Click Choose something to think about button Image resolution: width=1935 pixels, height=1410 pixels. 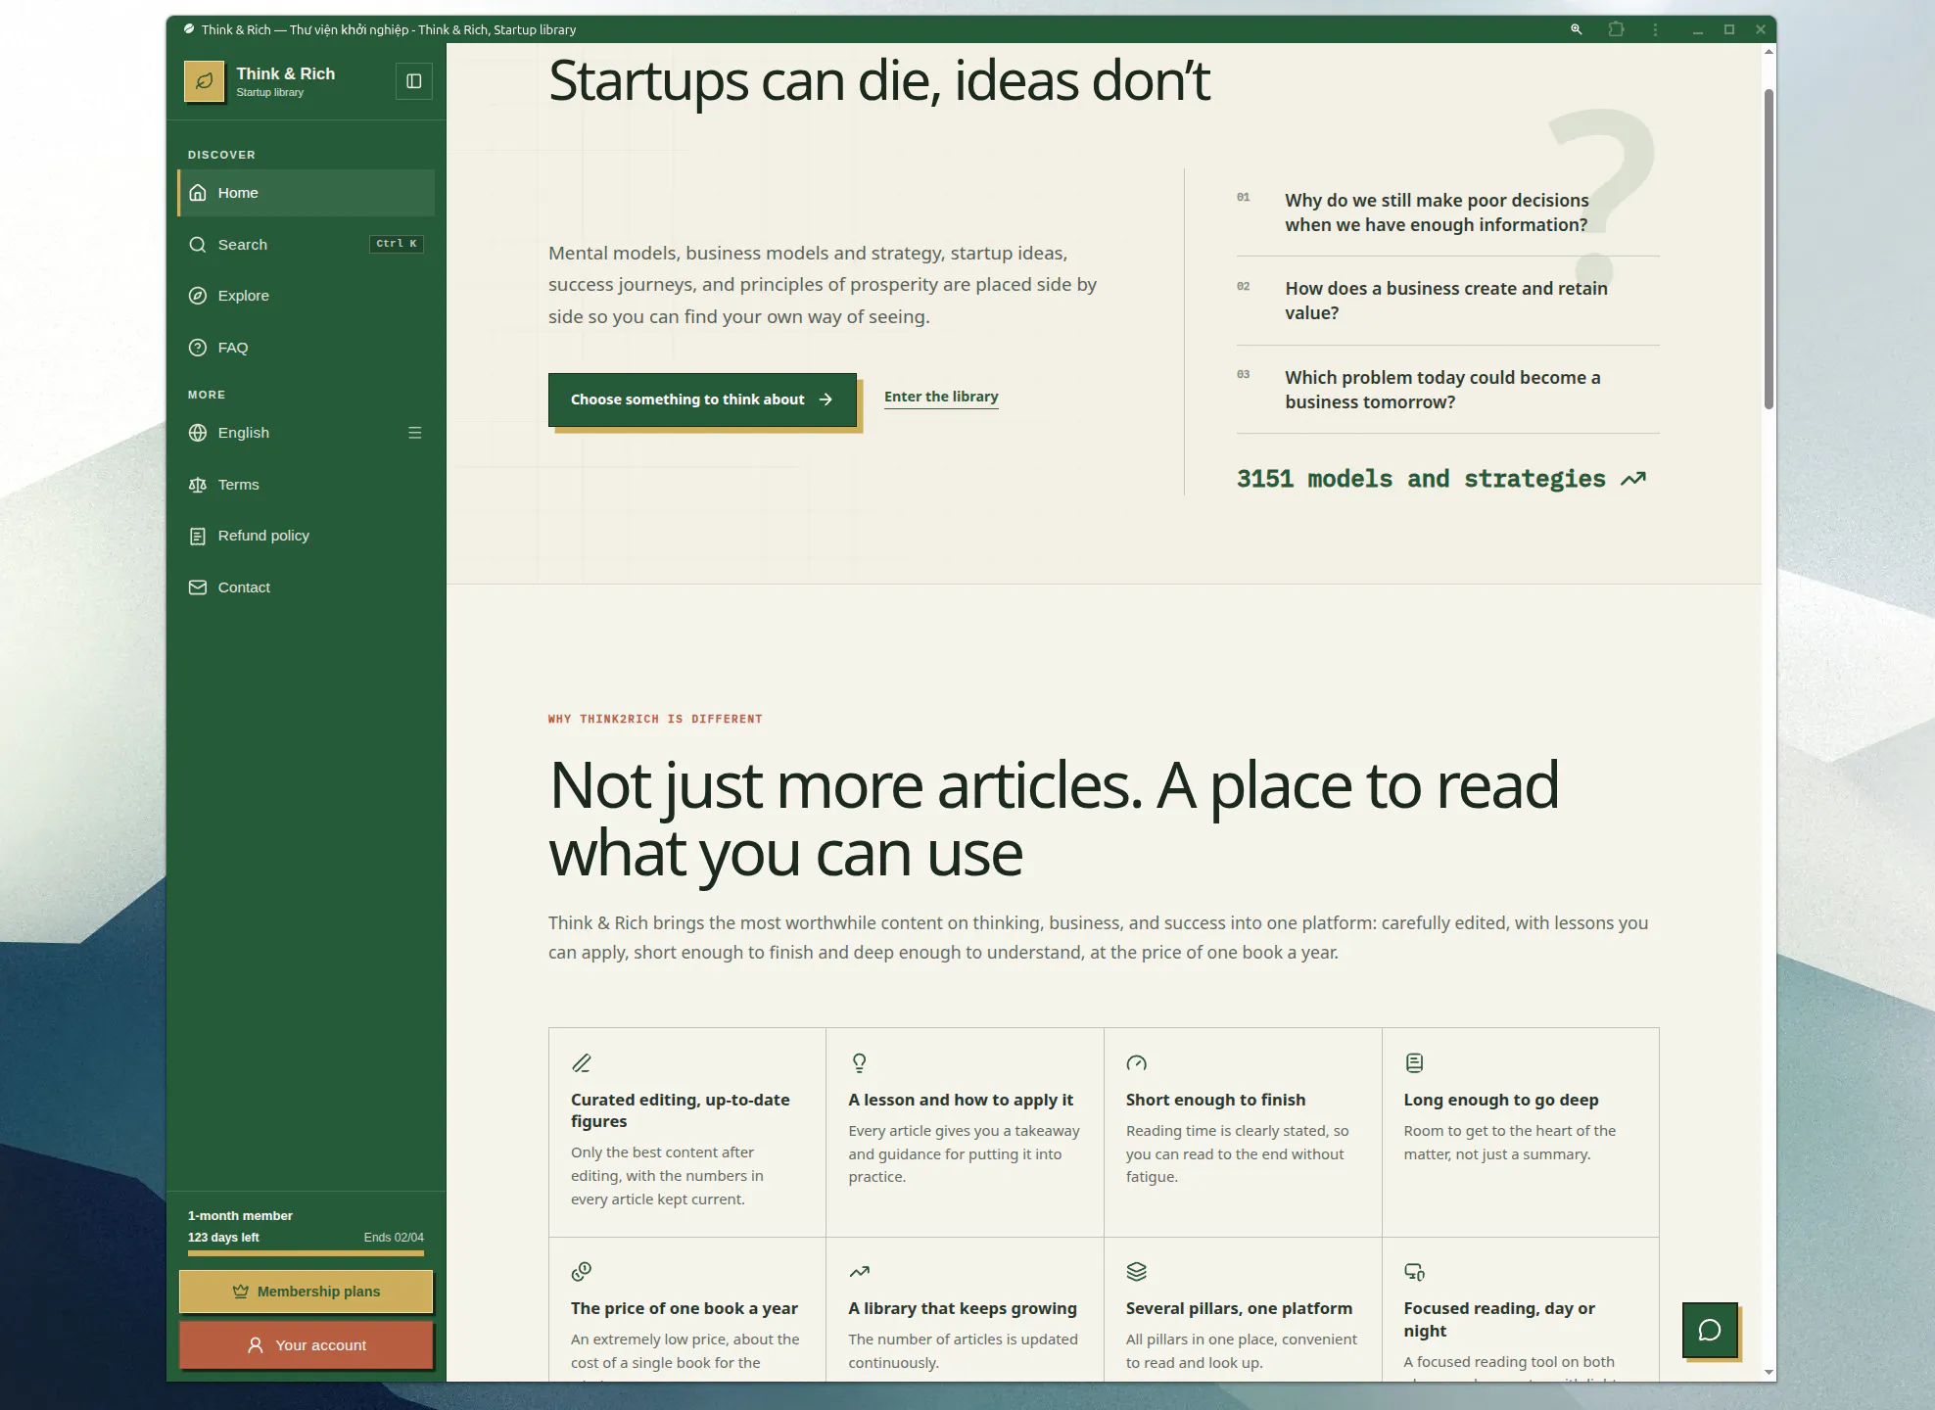[x=702, y=399]
